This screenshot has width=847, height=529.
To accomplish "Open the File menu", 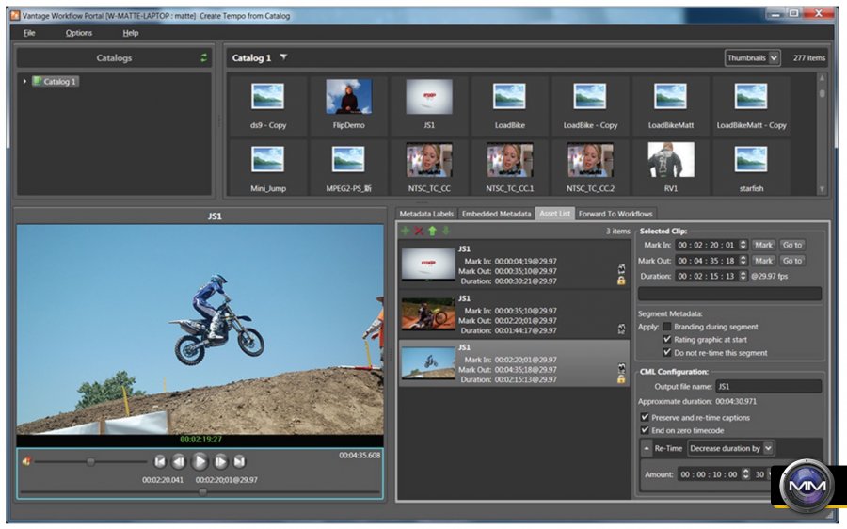I will [x=29, y=33].
